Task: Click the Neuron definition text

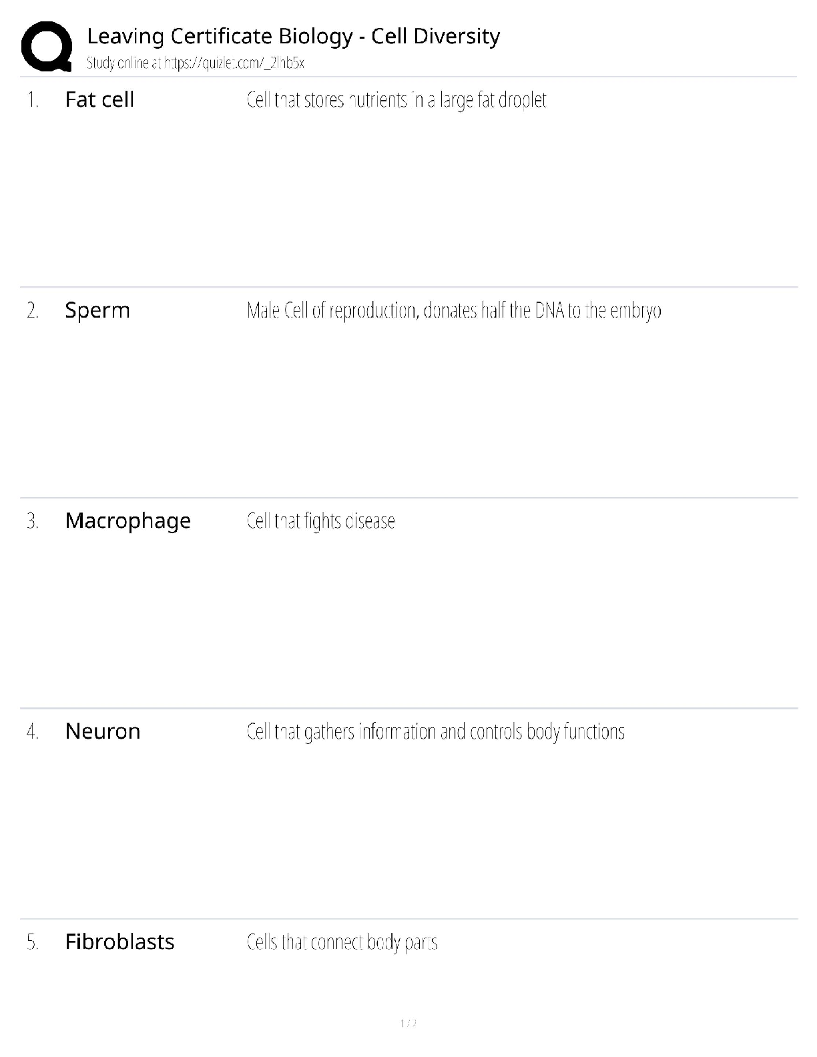Action: click(x=435, y=732)
